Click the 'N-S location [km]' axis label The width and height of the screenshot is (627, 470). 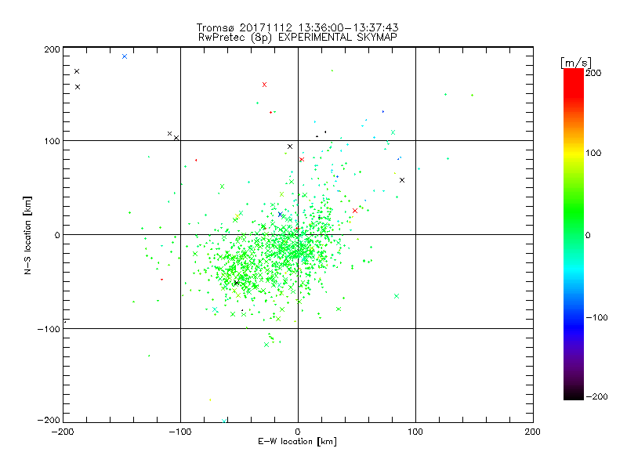pos(27,235)
